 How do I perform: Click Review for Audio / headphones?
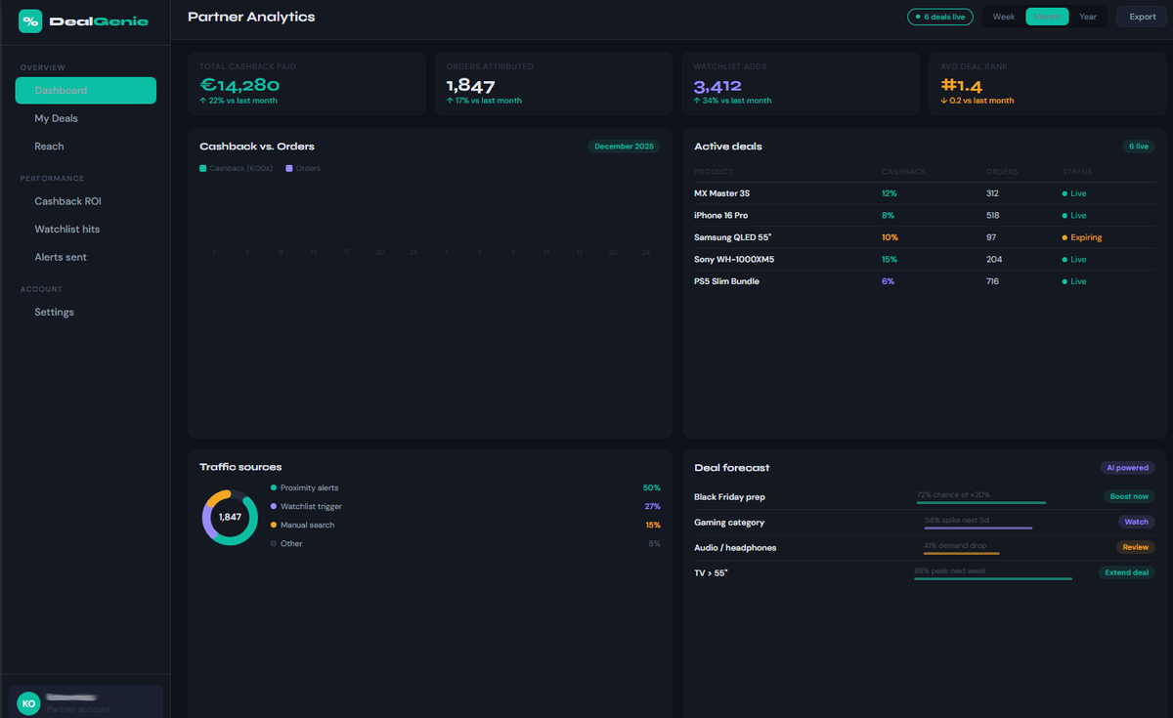pyautogui.click(x=1136, y=547)
